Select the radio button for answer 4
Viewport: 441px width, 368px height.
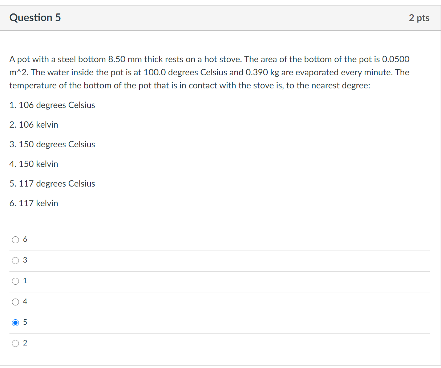pos(15,301)
